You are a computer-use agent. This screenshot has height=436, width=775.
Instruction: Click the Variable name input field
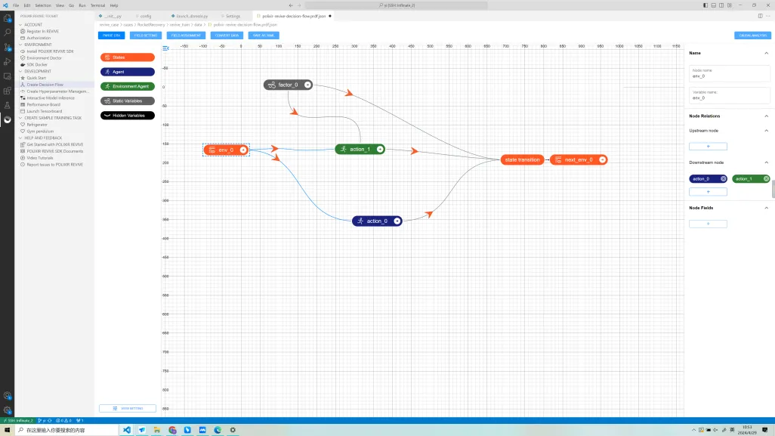729,95
